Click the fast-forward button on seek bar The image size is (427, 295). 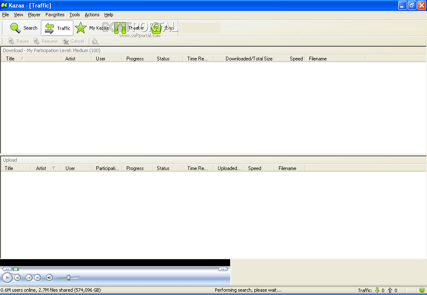(x=223, y=269)
